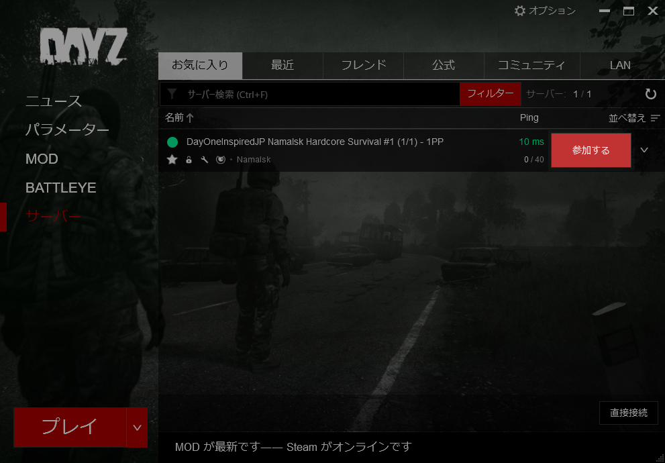Open the オプション settings gear

pyautogui.click(x=545, y=11)
